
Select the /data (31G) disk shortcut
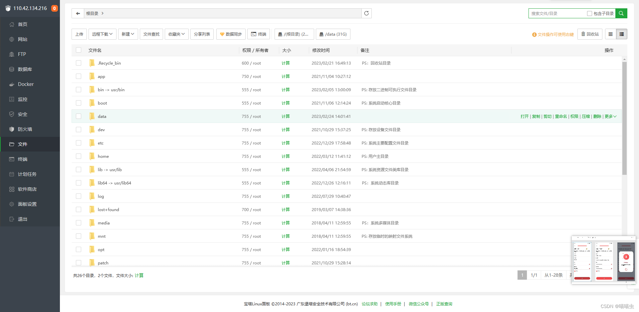point(333,34)
